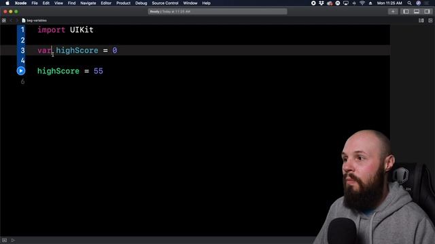Click the arrows icon left of Wi-Fi

354,3
